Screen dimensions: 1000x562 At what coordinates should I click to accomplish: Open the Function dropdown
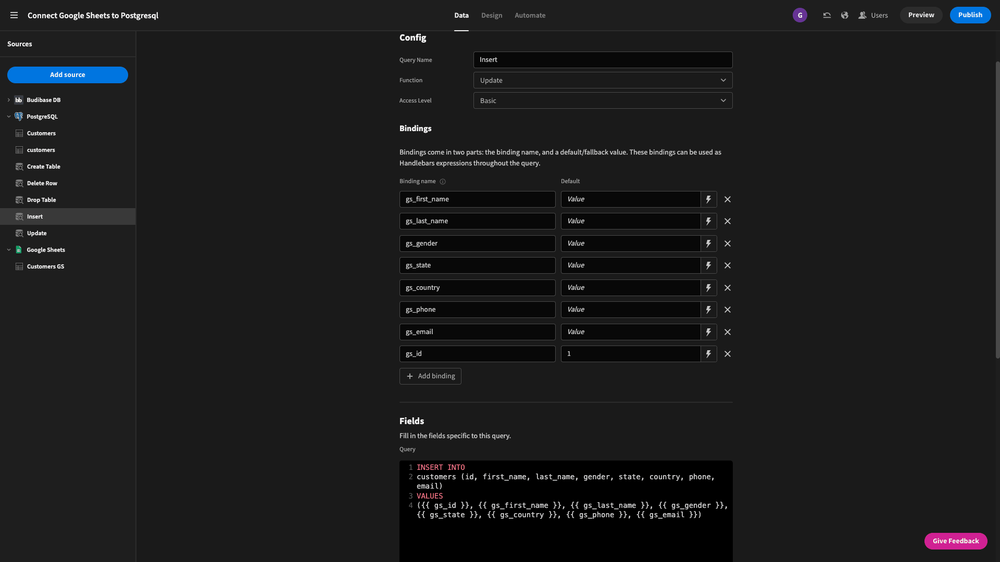tap(603, 80)
